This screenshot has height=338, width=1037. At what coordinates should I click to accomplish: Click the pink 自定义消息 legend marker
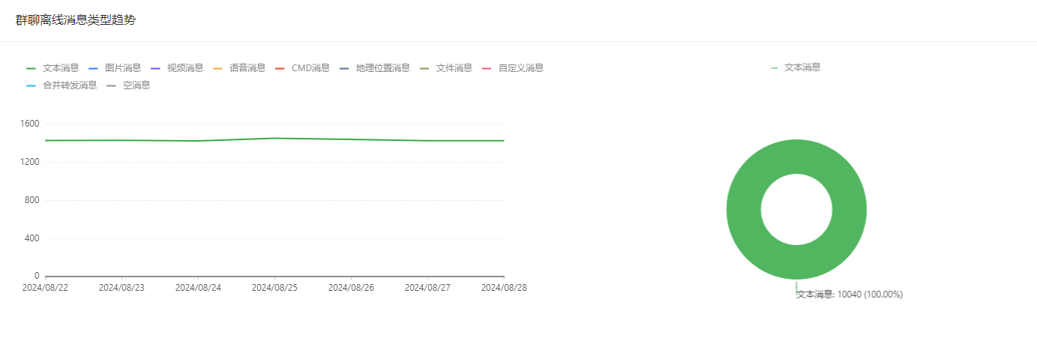tap(487, 68)
